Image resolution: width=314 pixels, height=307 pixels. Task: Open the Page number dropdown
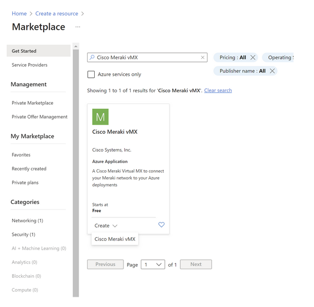point(153,264)
